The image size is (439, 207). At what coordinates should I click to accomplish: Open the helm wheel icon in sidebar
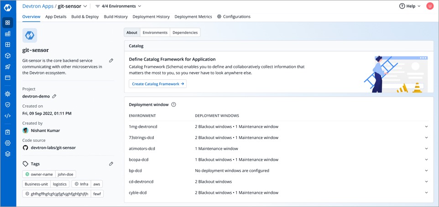[x=8, y=94]
